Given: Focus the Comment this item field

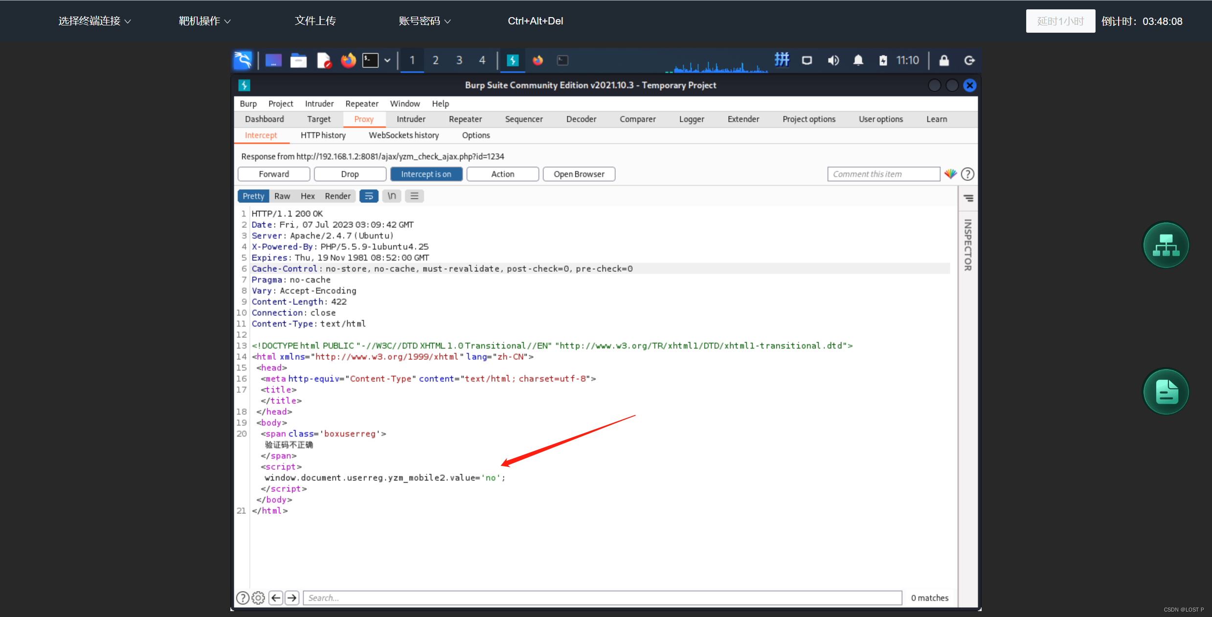Looking at the screenshot, I should pos(883,174).
